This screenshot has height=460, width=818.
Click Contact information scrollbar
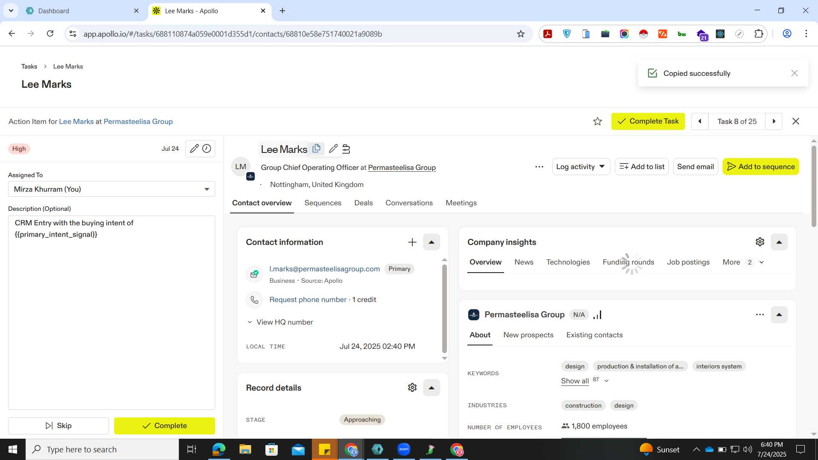(x=444, y=309)
